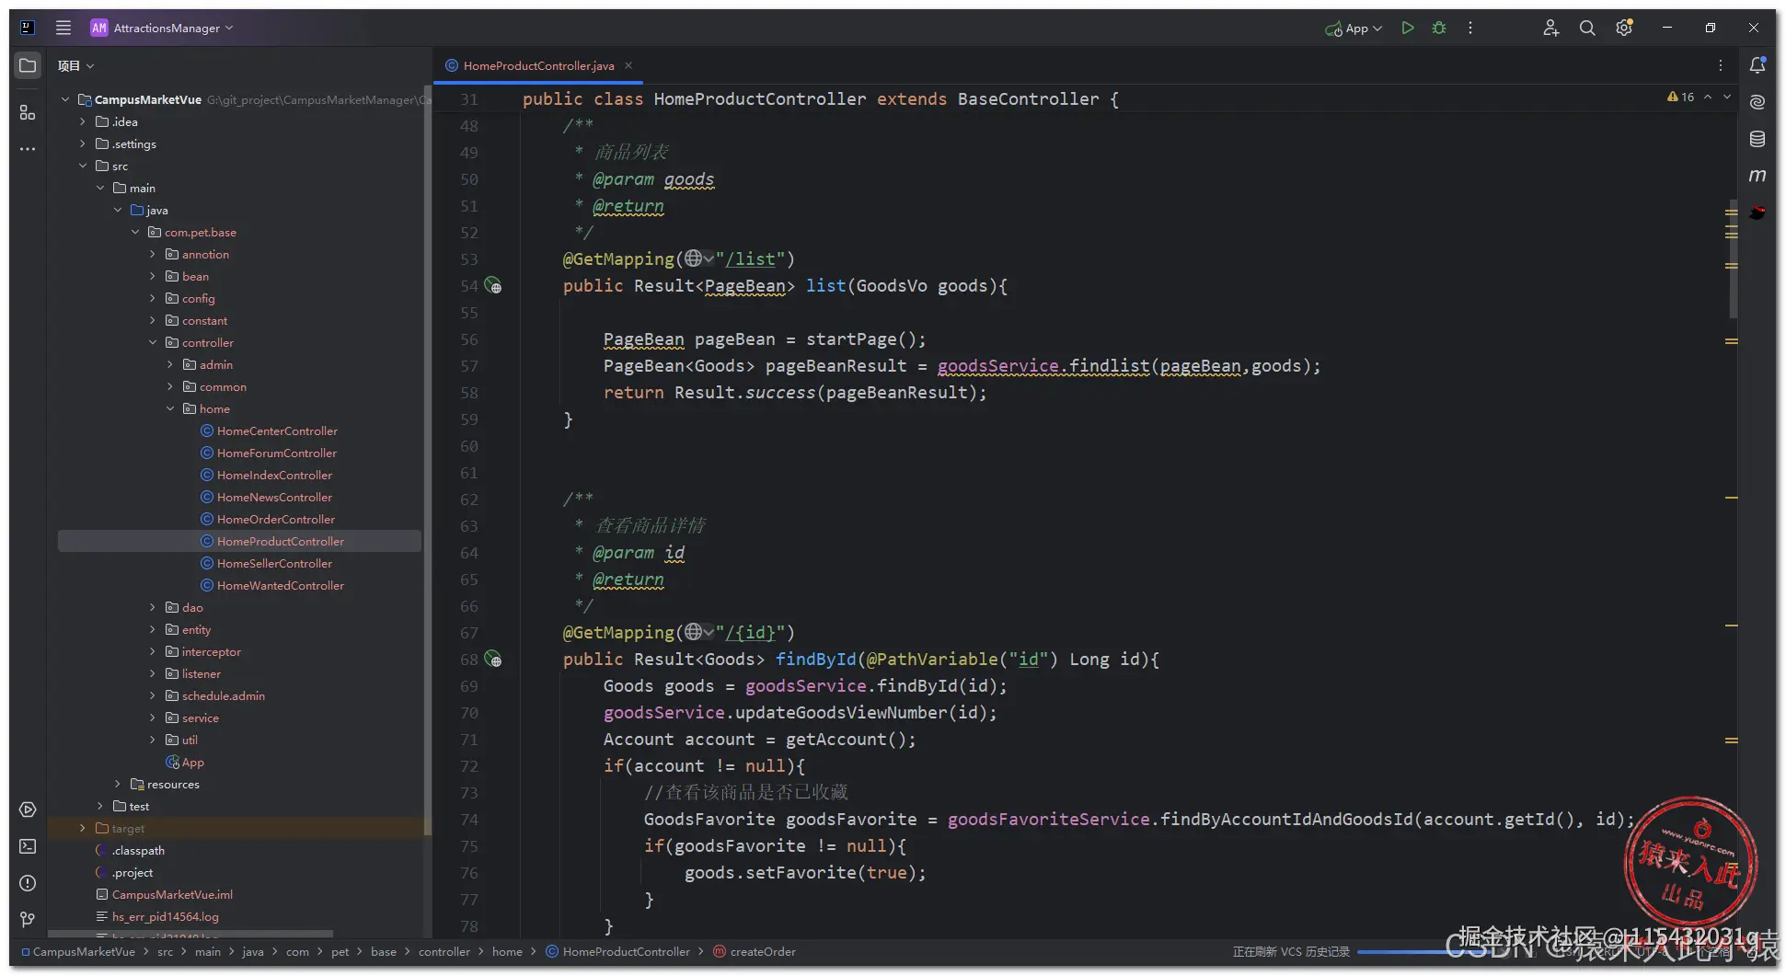Image resolution: width=1786 pixels, height=976 pixels.
Task: Click CampusMarketVue breadcrumb in navigation bar
Action: (78, 952)
